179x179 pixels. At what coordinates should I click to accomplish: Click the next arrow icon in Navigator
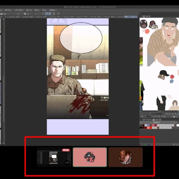pos(171,116)
